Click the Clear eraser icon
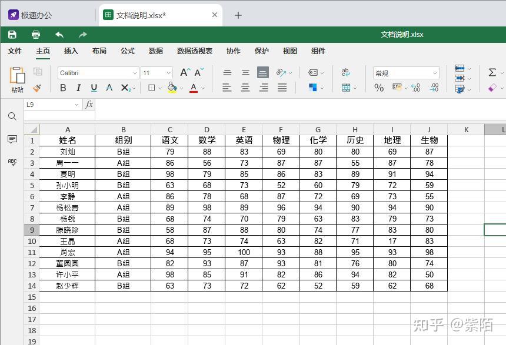The width and height of the screenshot is (506, 345). (x=492, y=88)
